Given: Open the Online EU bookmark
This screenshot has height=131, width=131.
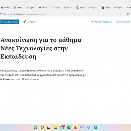Looking at the screenshot, I should (x=43, y=8).
